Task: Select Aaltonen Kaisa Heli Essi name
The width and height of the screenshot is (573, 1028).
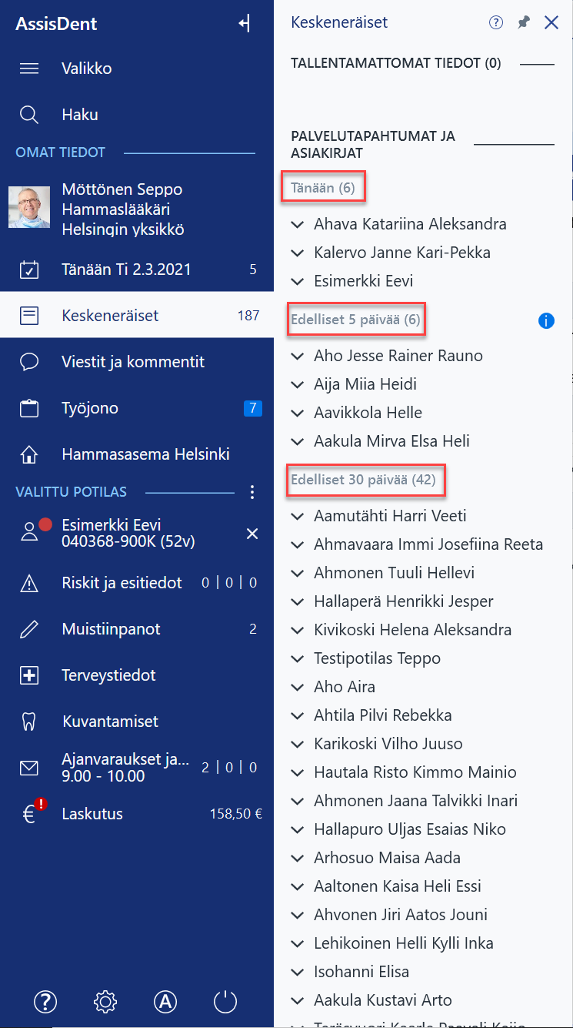Action: click(398, 886)
